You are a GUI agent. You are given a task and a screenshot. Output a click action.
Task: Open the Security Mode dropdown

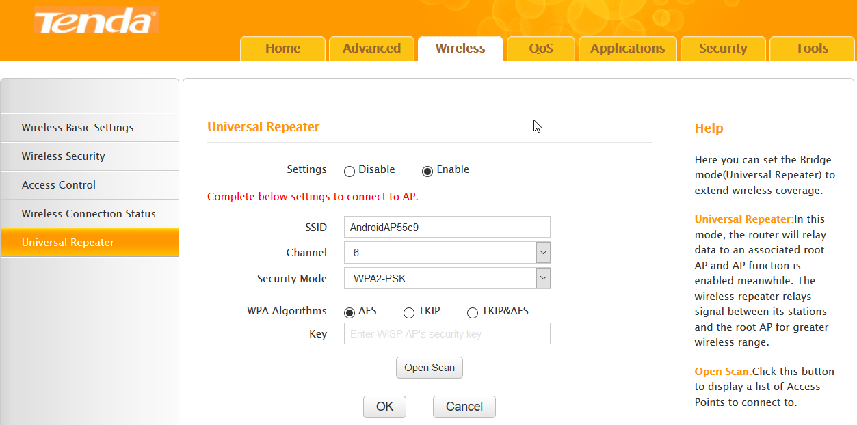coord(543,278)
